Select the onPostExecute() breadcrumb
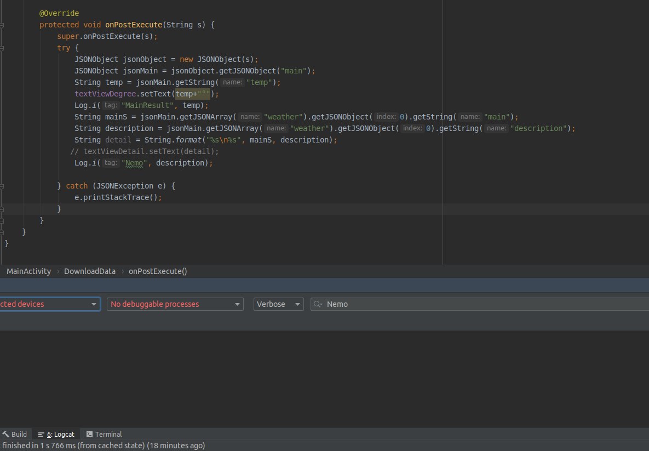The width and height of the screenshot is (649, 451). pyautogui.click(x=158, y=271)
